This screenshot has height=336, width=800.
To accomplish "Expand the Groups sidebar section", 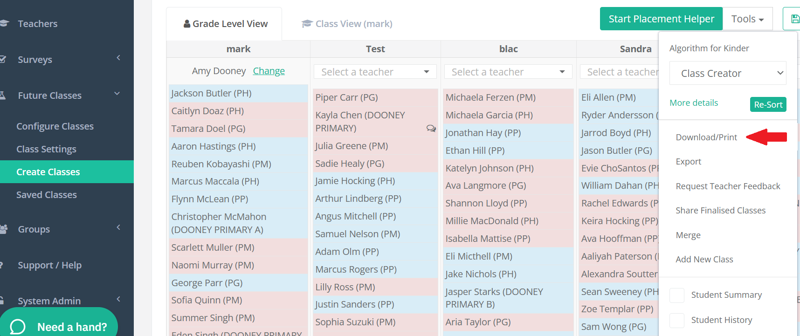I will [118, 227].
